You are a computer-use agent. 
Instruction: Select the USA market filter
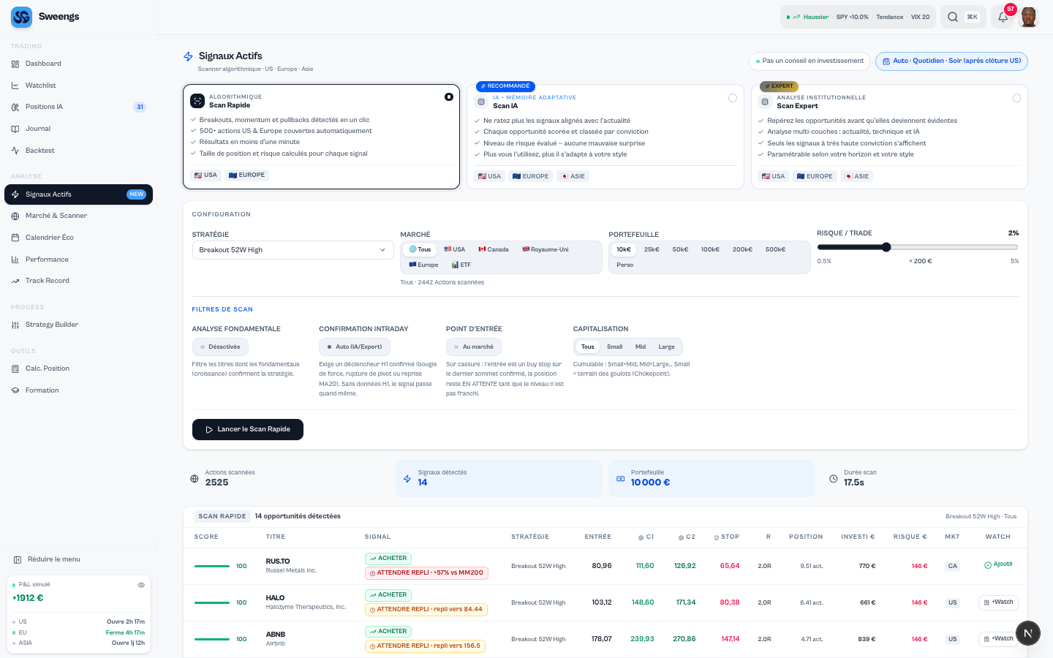(x=454, y=249)
